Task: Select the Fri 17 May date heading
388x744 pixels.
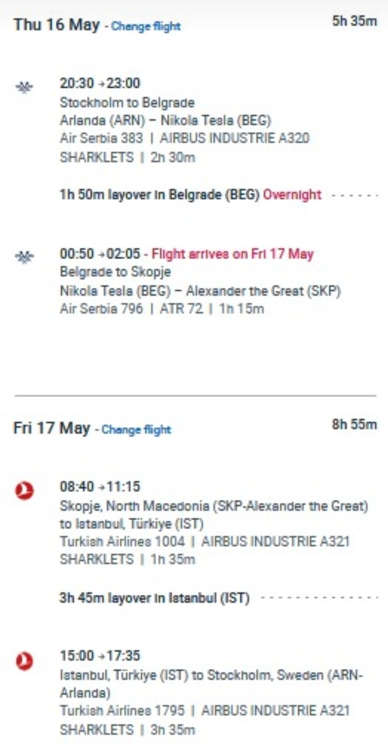Action: coord(51,428)
